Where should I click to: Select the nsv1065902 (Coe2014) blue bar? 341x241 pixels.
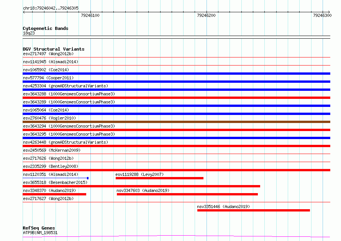[176, 74]
